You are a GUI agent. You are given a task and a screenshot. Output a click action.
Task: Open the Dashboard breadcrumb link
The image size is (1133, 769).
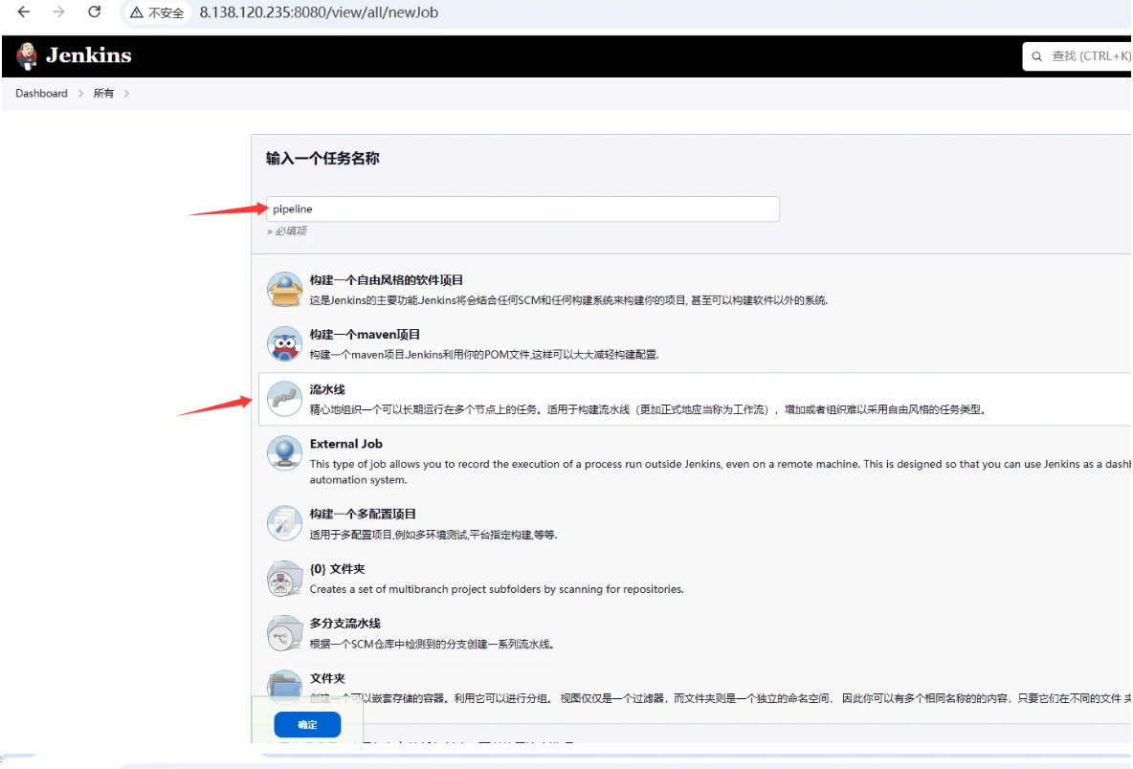pos(41,93)
